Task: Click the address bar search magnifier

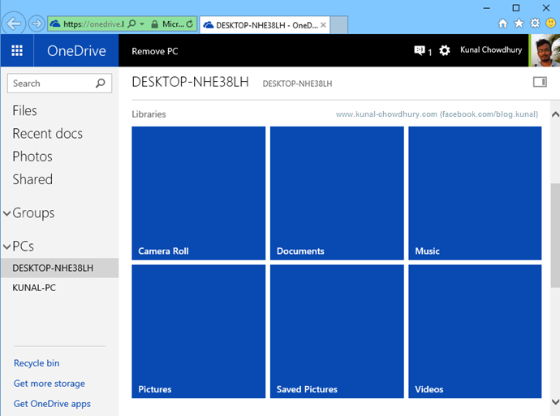Action: click(x=131, y=24)
